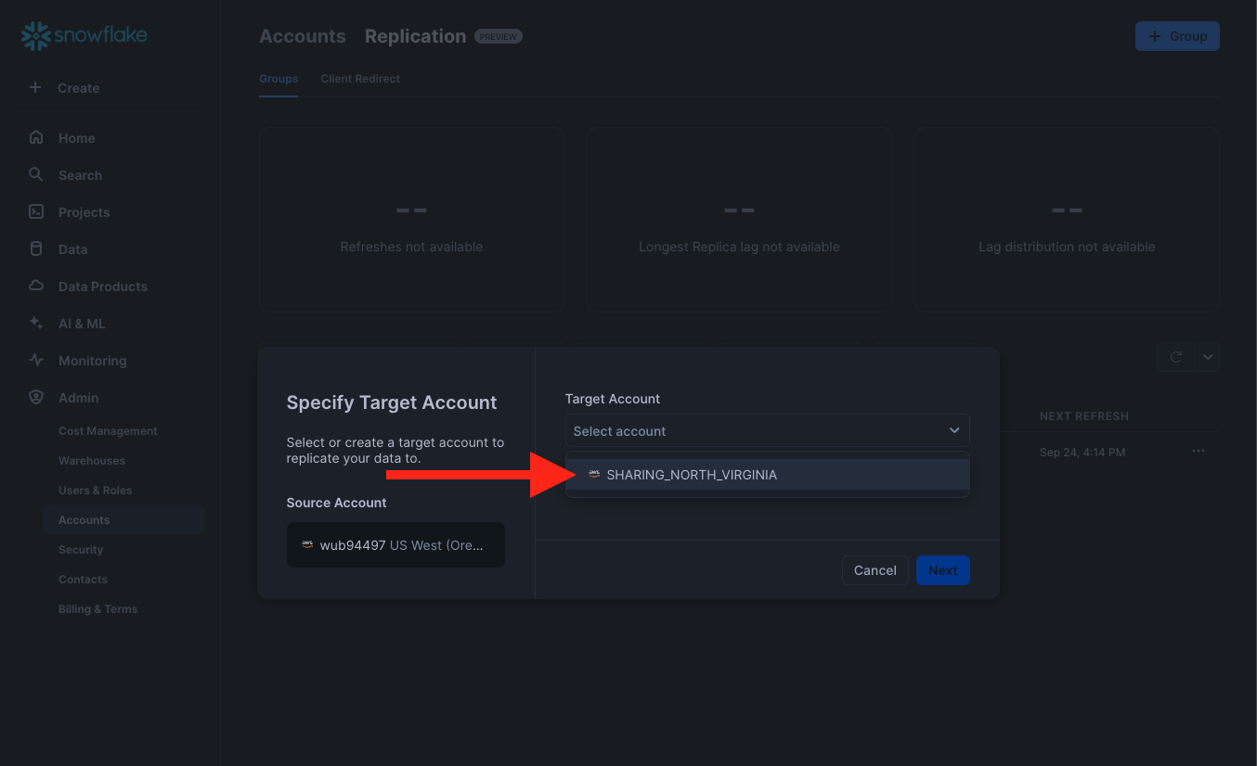Select the Groups tab
The width and height of the screenshot is (1257, 766).
coord(278,79)
